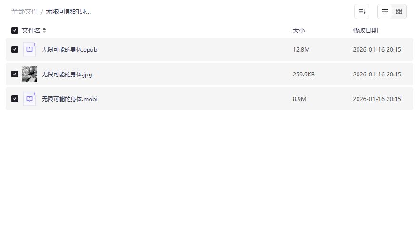Click the 修改日期 column header
The width and height of the screenshot is (418, 235).
tap(365, 30)
